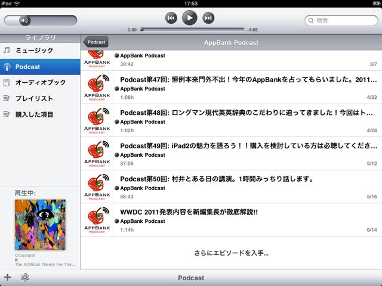
Task: Focus the 検索 search field
Action: point(341,20)
